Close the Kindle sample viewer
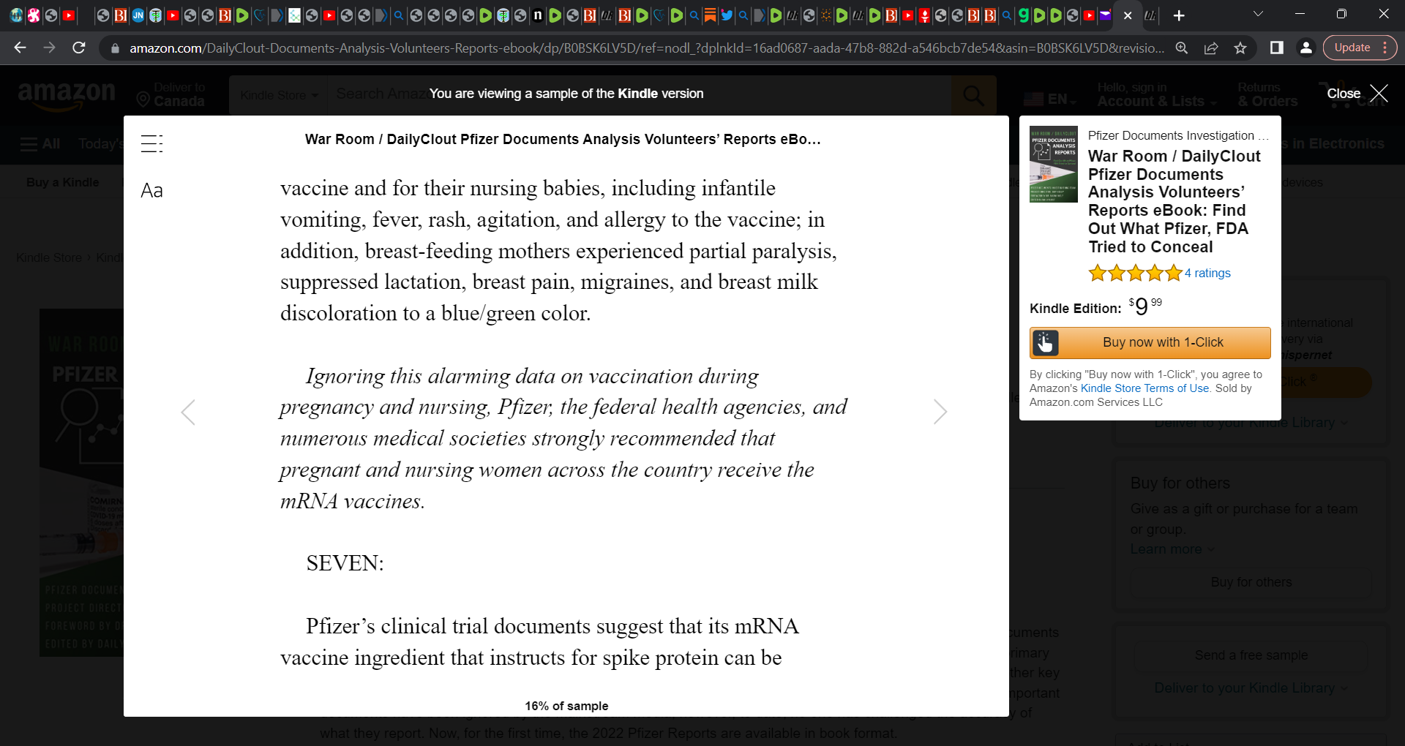This screenshot has width=1405, height=746. pyautogui.click(x=1357, y=94)
